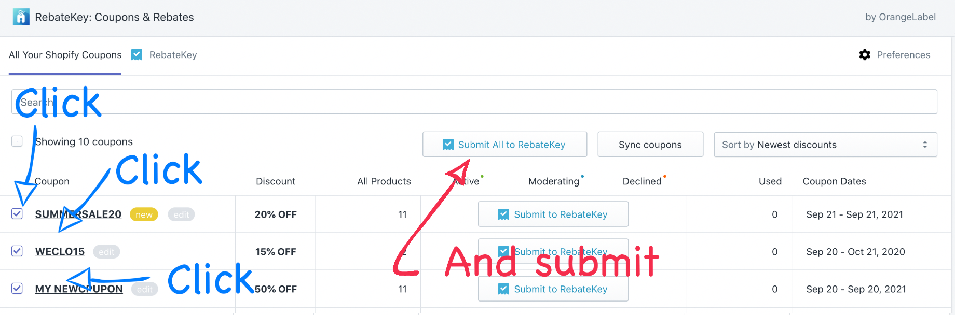This screenshot has width=955, height=315.
Task: Click the Used column header
Action: pyautogui.click(x=770, y=181)
